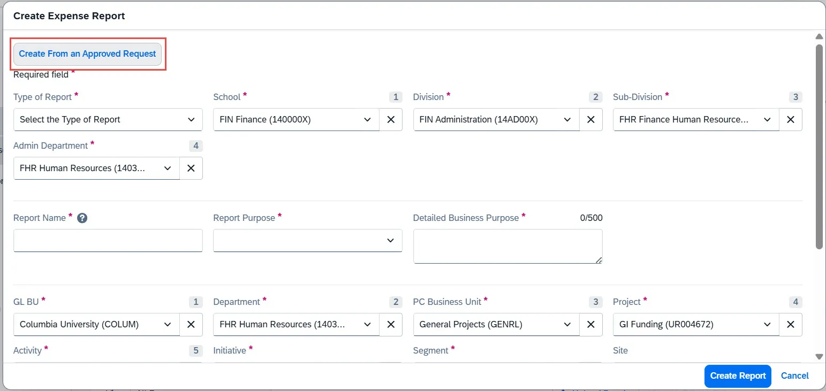Screen dimensions: 826x391
Task: Open the Type of Report dropdown
Action: [108, 119]
